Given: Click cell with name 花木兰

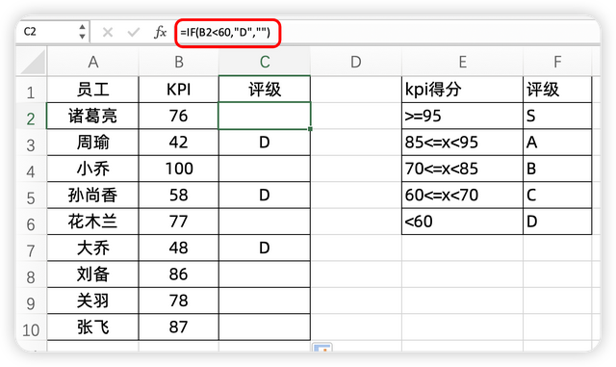Looking at the screenshot, I should click(x=93, y=222).
